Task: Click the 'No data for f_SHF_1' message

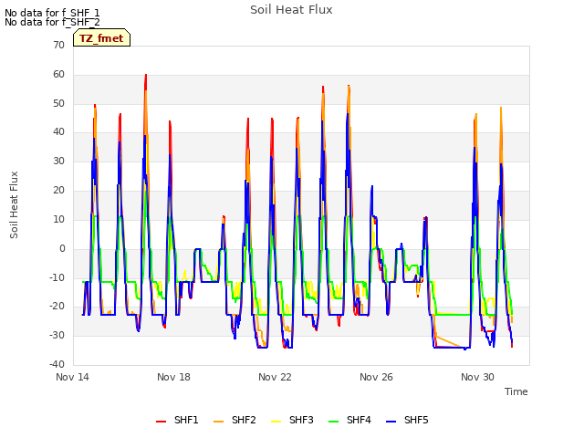Action: (x=52, y=13)
